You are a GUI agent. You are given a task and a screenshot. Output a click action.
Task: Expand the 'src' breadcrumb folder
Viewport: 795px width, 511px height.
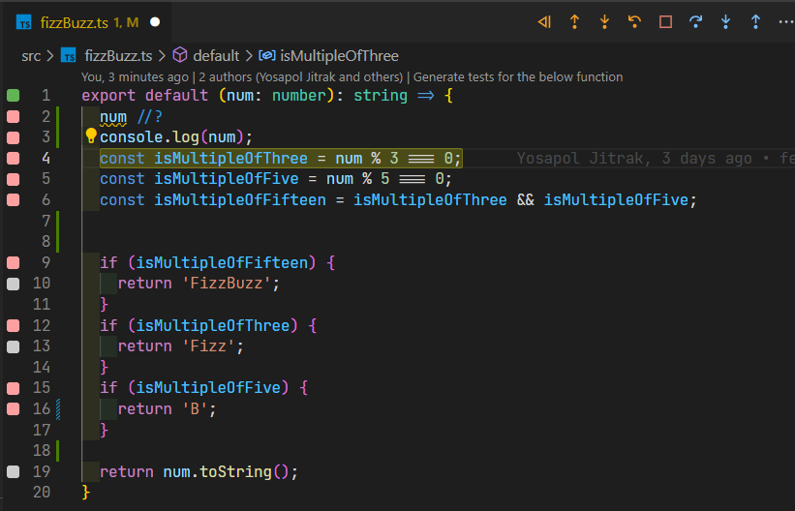pos(31,56)
